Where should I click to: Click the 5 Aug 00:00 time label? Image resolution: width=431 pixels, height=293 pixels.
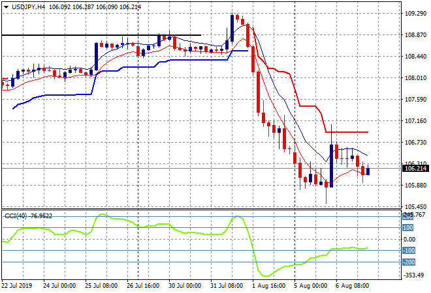[x=311, y=286]
